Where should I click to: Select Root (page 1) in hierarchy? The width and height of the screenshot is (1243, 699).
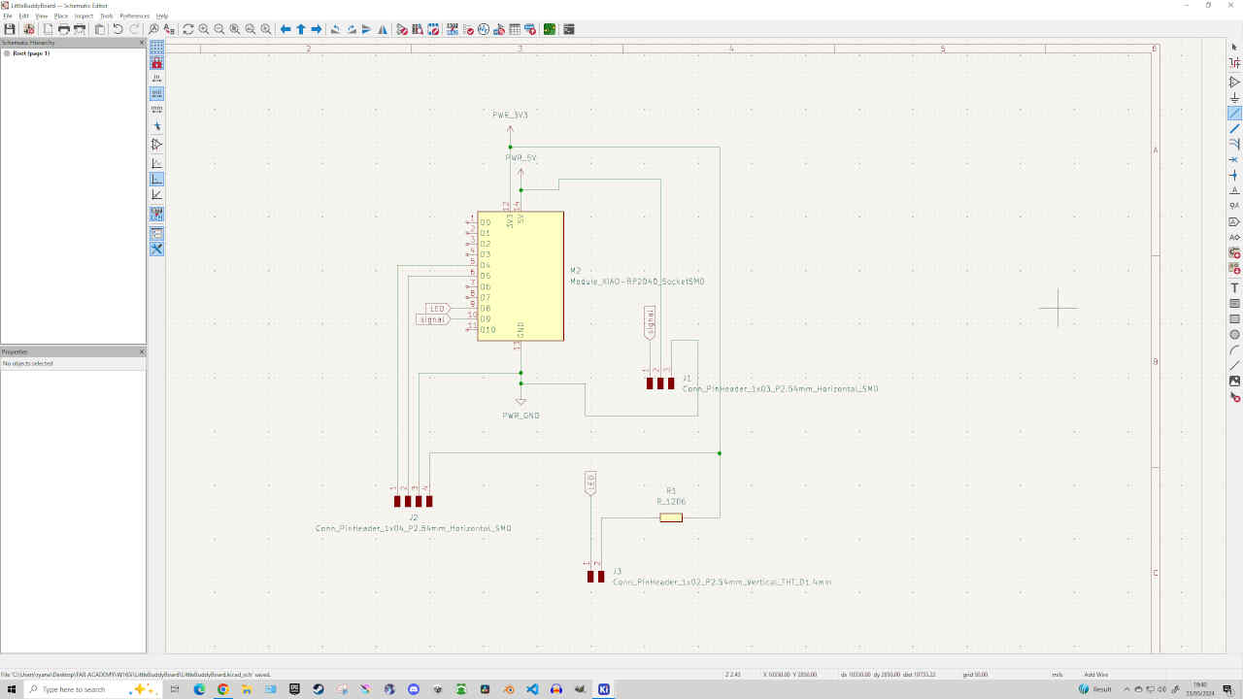tap(31, 53)
